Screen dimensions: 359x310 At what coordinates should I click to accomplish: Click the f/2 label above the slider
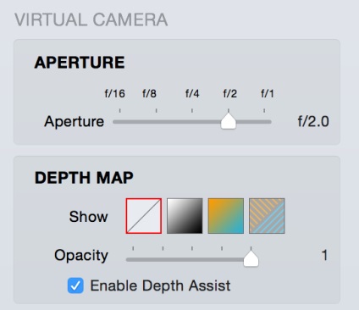pos(230,93)
